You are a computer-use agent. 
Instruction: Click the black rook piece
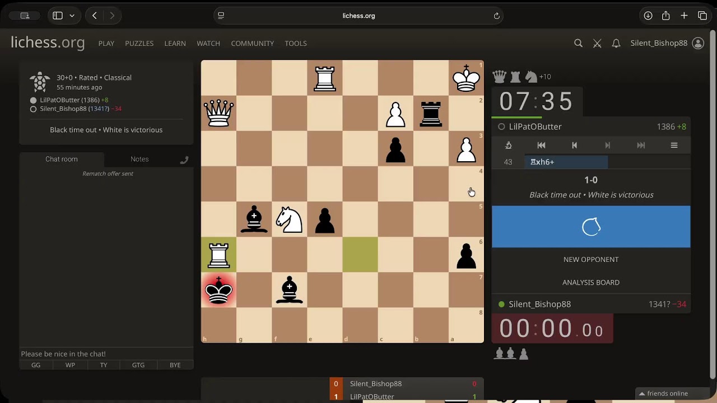coord(431,113)
